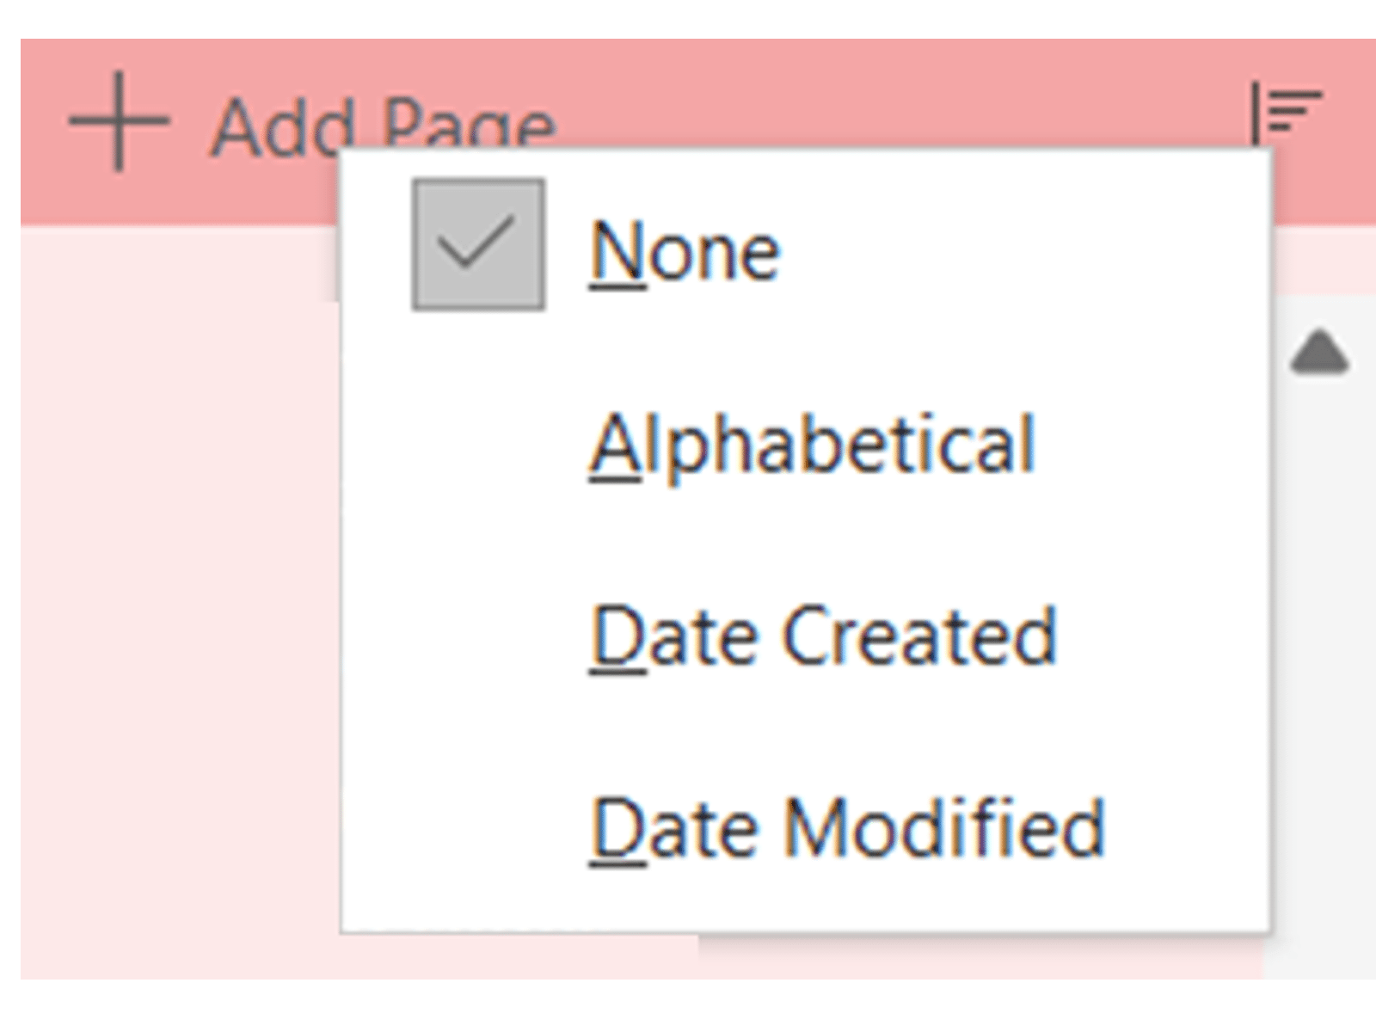The width and height of the screenshot is (1376, 1032).
Task: Toggle the checked box next to None
Action: point(477,245)
